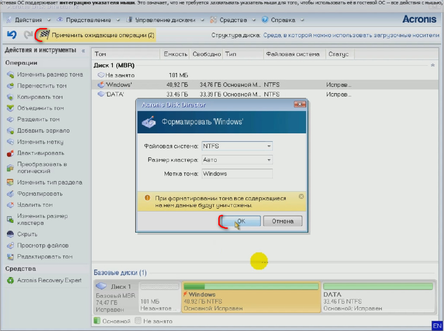444x331 pixels.
Task: Click the Undo arrow icon in toolbar
Action: (12, 35)
